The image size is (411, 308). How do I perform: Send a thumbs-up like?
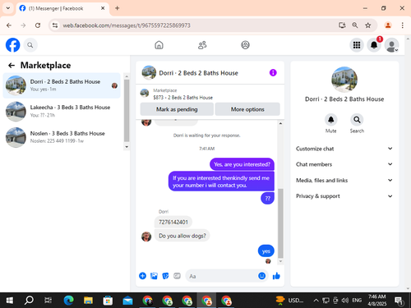click(x=276, y=276)
